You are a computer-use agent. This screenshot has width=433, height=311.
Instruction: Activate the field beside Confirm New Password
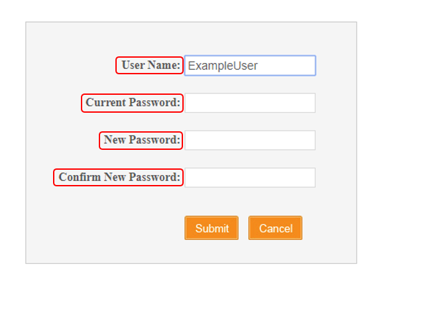click(x=250, y=177)
